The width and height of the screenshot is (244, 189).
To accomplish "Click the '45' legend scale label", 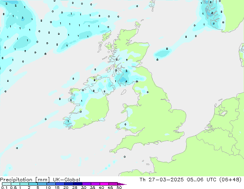I will coord(110,187).
